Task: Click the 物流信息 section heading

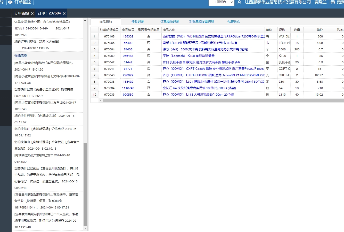Action: 21,56
